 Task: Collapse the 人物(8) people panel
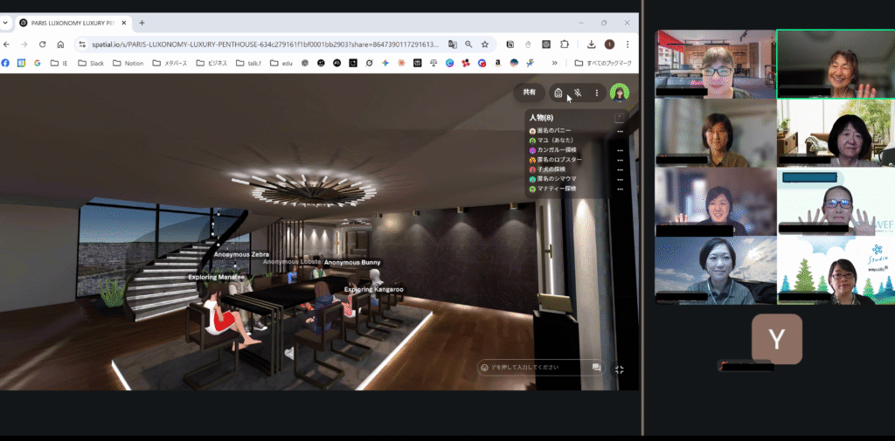coord(620,117)
